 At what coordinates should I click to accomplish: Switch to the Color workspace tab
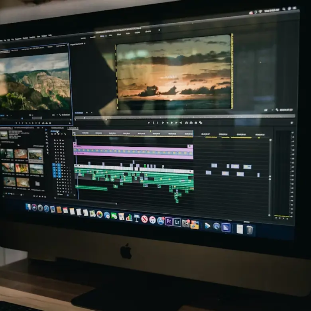point(110,35)
